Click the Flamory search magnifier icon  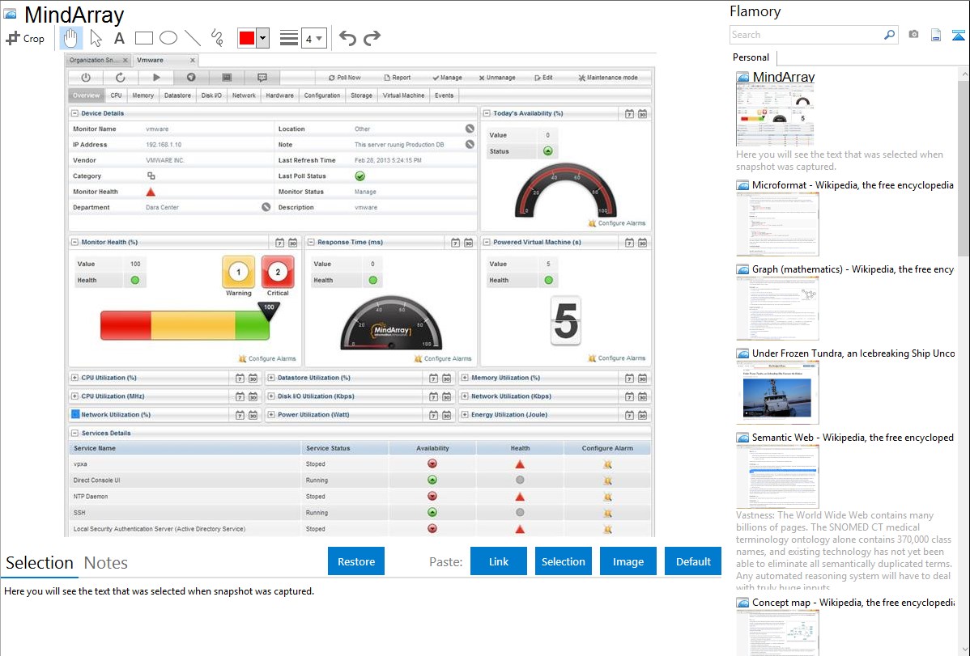889,35
